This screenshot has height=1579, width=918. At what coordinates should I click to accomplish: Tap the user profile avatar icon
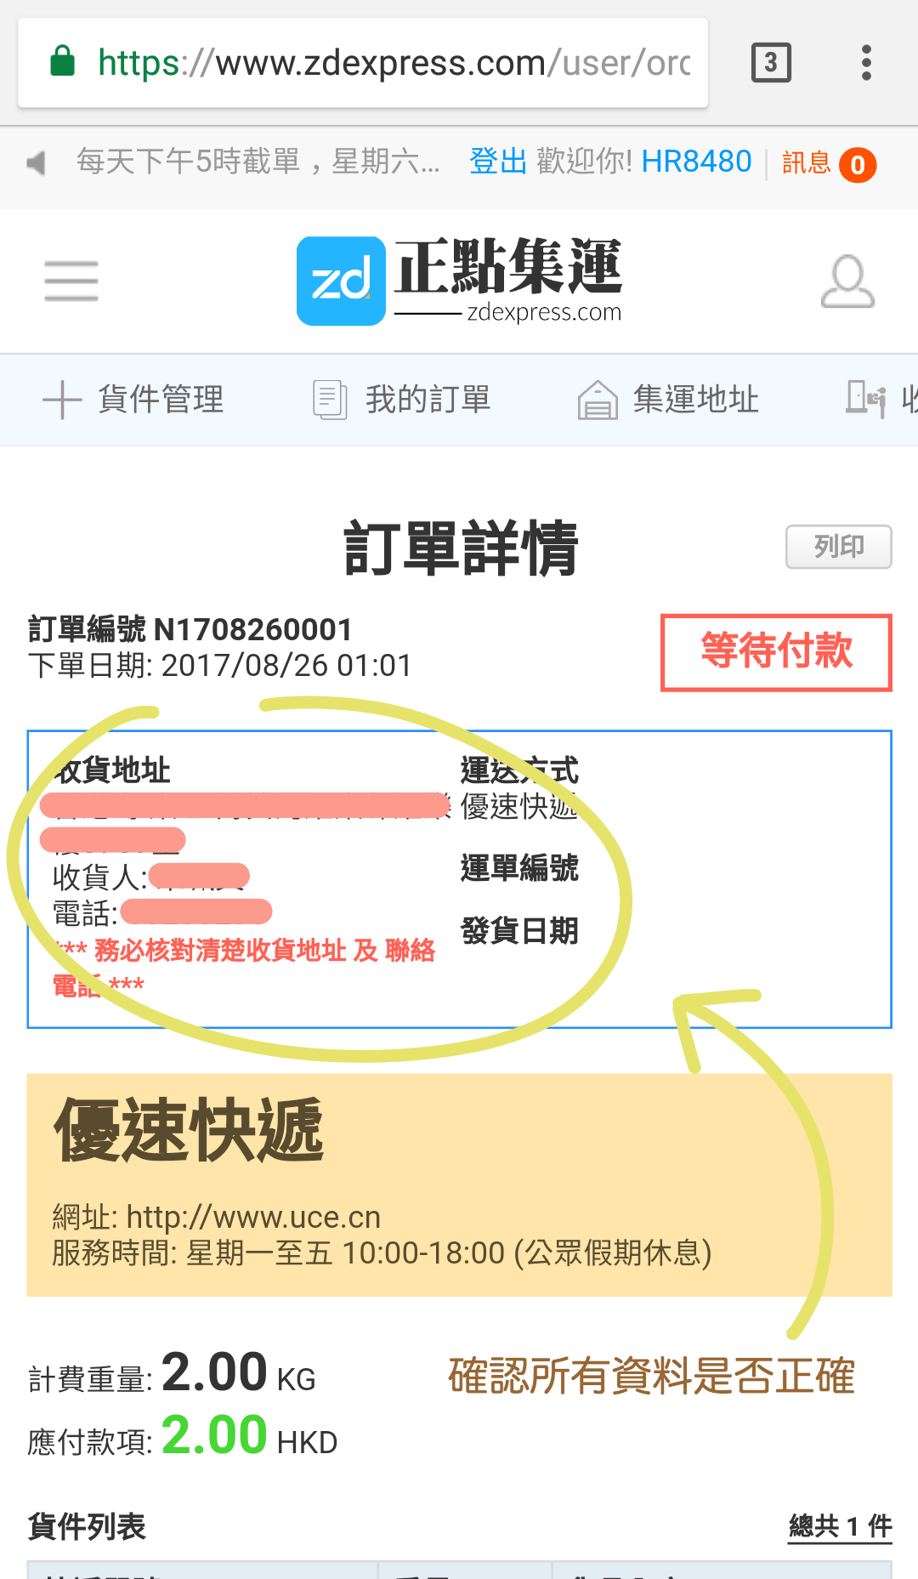point(847,281)
